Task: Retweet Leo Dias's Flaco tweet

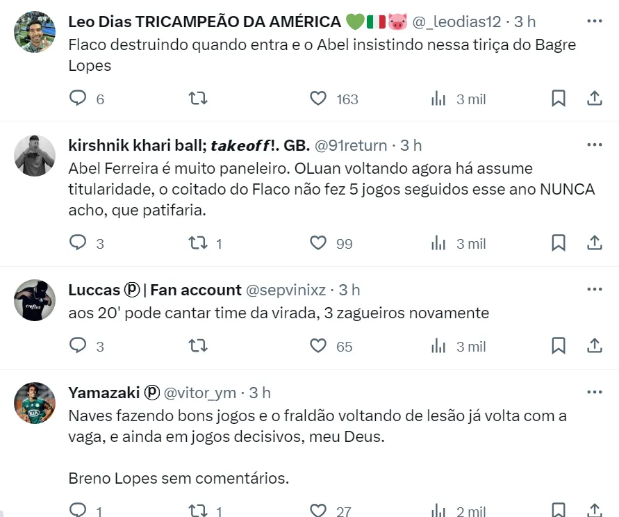Action: [198, 99]
